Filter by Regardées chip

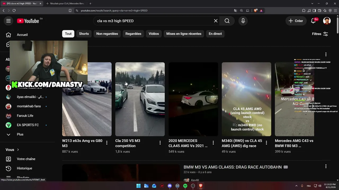click(133, 34)
